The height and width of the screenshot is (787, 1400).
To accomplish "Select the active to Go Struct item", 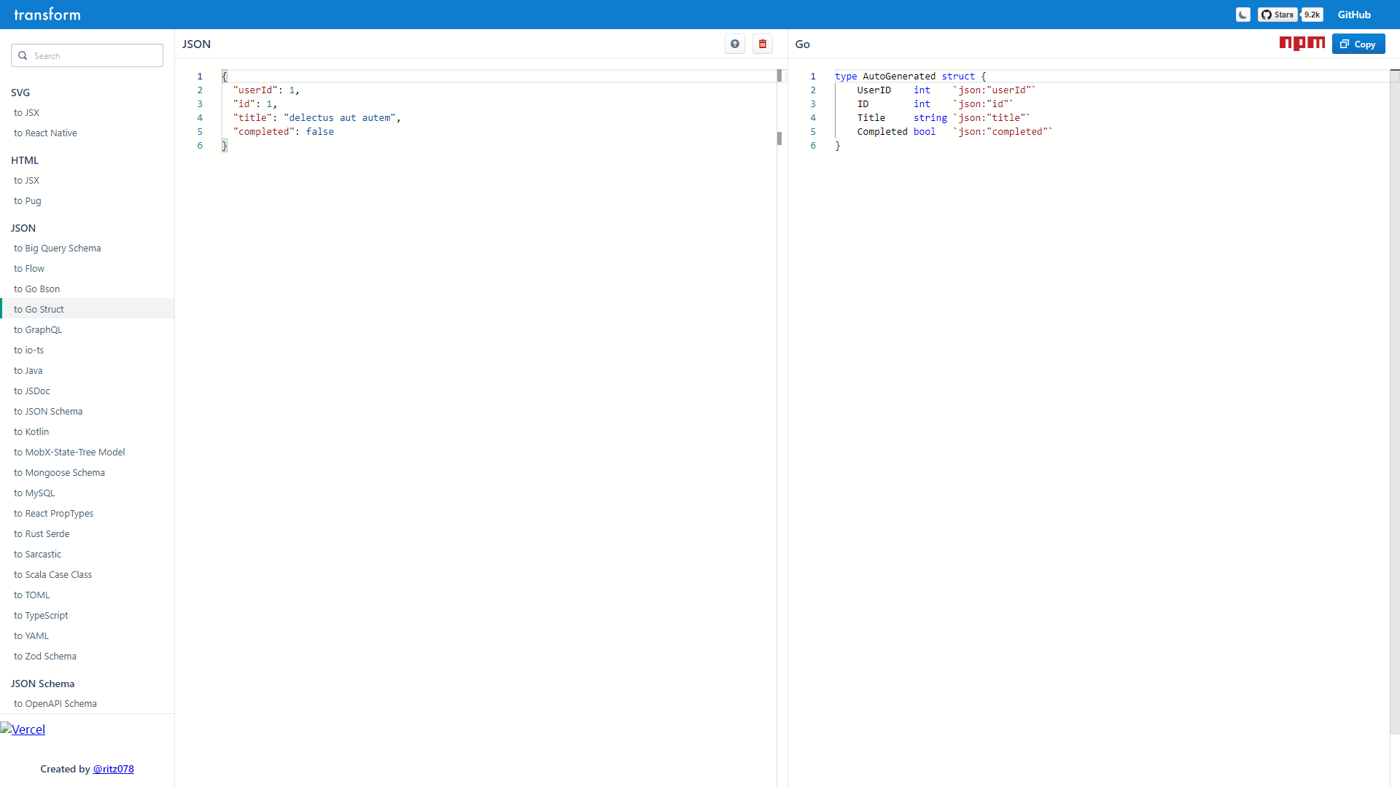I will coord(87,309).
